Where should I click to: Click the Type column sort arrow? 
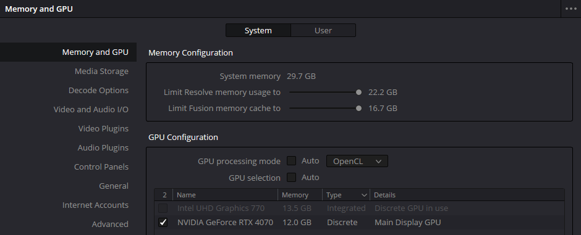point(364,195)
